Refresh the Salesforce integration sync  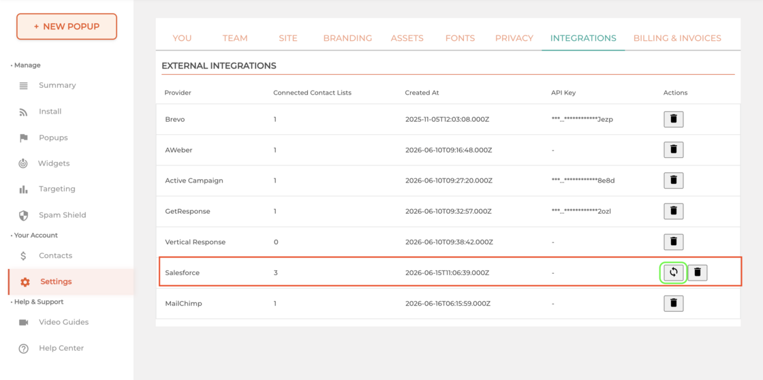point(673,272)
